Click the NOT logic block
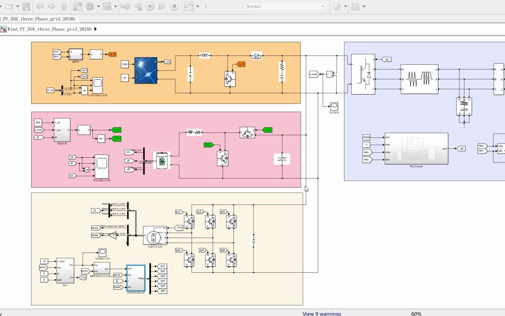The image size is (505, 316). 101,138
